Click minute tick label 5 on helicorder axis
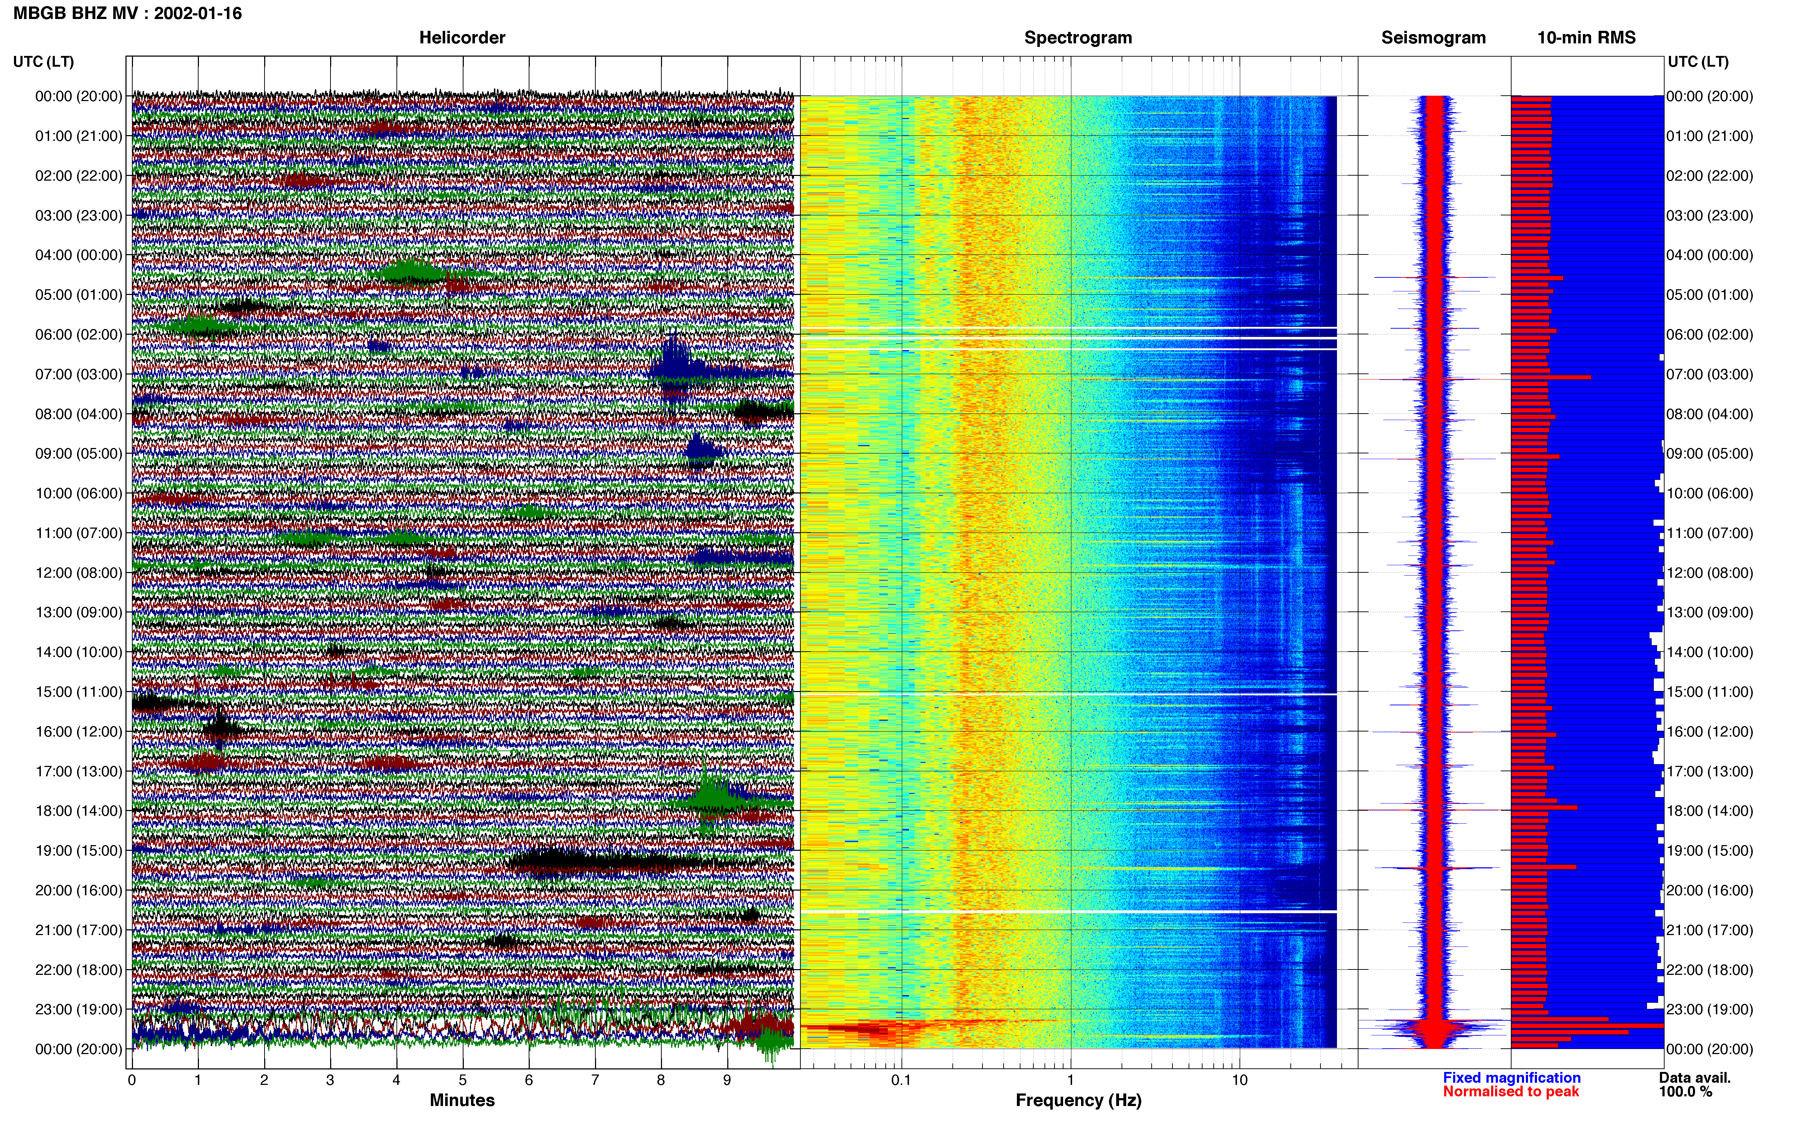Viewport: 1799px width, 1125px height. (463, 1080)
